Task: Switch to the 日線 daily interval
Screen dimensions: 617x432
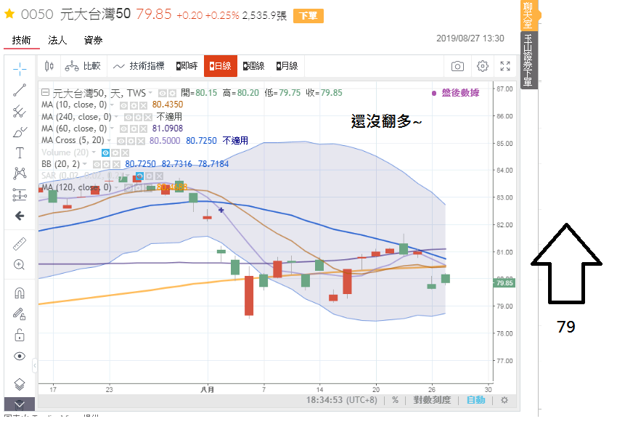Action: (221, 66)
